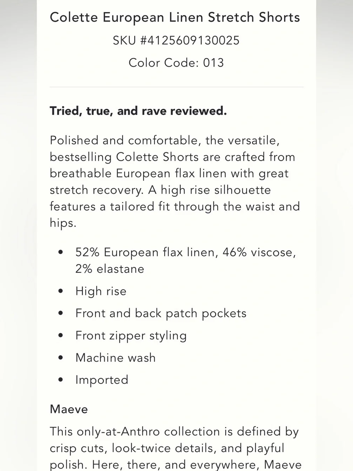Click the 52% European flax linen line
This screenshot has height=471, width=353.
(186, 252)
